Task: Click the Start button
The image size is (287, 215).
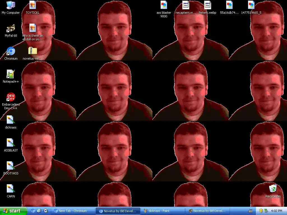Action: pos(13,211)
